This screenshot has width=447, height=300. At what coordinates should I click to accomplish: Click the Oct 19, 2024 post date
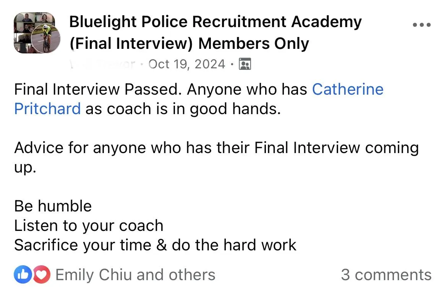point(187,64)
